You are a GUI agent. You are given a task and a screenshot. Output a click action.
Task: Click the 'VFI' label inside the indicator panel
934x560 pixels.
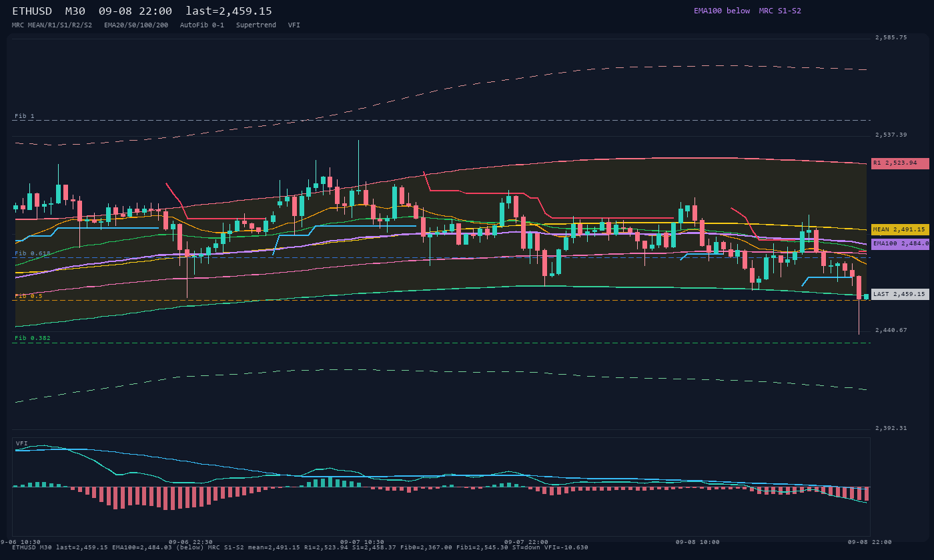pos(22,443)
